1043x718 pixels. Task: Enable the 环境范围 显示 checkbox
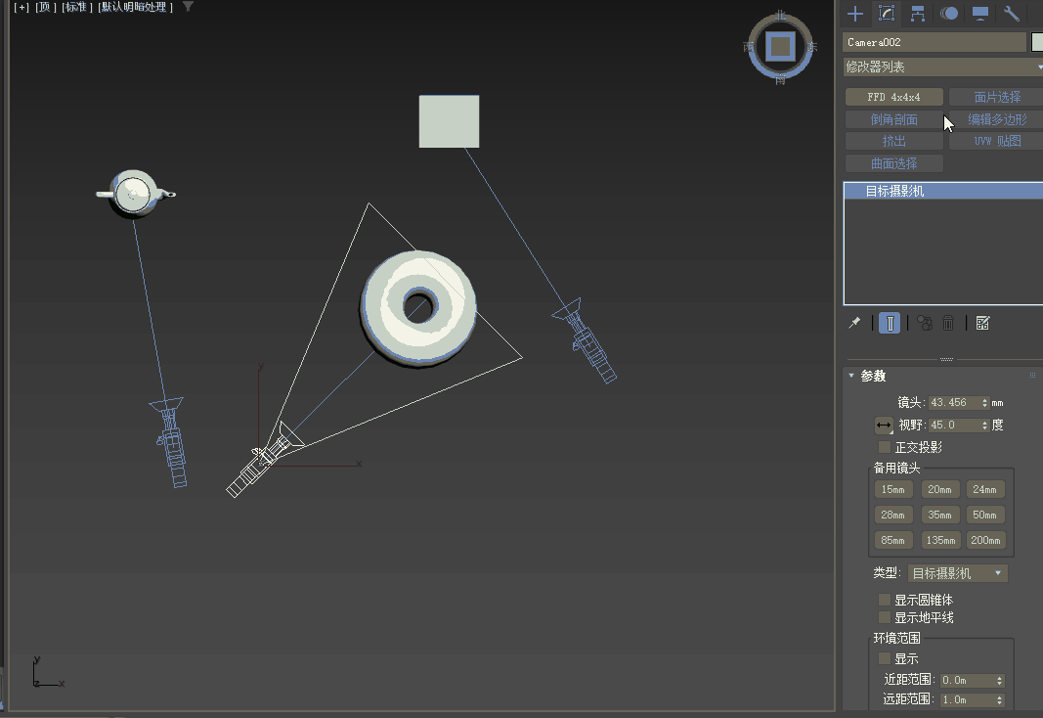[884, 658]
